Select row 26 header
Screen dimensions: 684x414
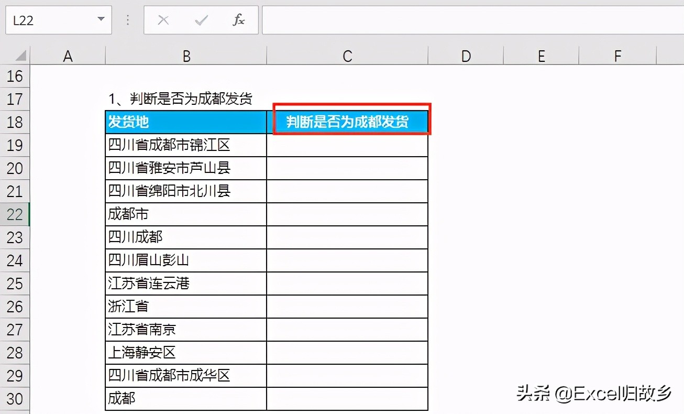click(x=15, y=307)
